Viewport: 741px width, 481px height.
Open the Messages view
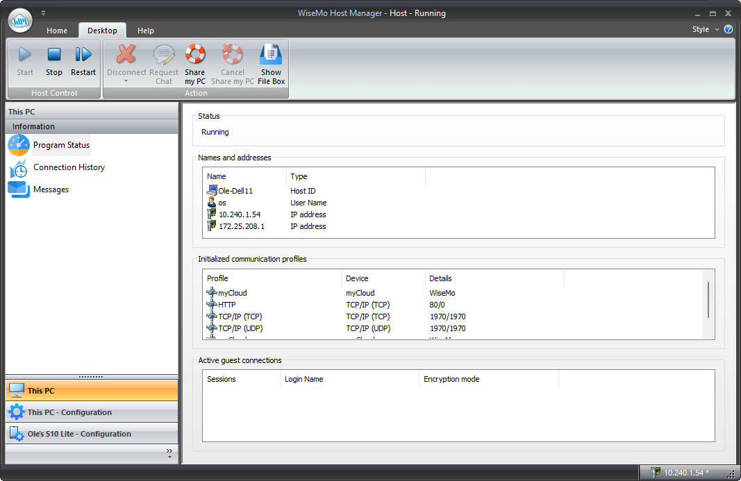tap(51, 189)
